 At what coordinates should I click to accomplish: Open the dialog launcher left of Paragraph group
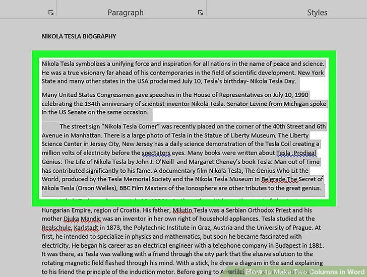(x=51, y=13)
